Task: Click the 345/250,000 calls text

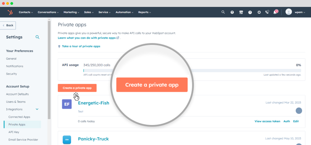Action: pos(97,65)
